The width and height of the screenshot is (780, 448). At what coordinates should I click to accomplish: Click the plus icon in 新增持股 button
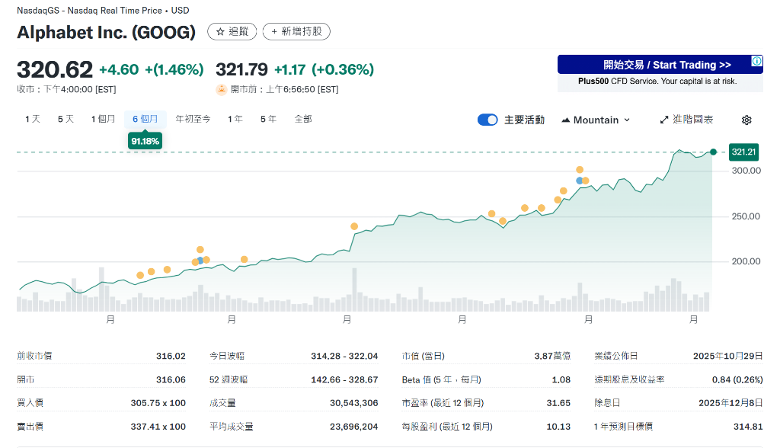point(274,32)
